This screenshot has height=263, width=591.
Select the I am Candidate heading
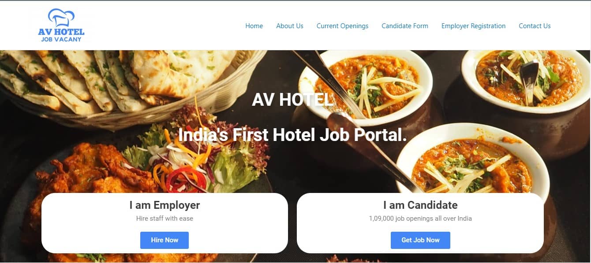[420, 205]
